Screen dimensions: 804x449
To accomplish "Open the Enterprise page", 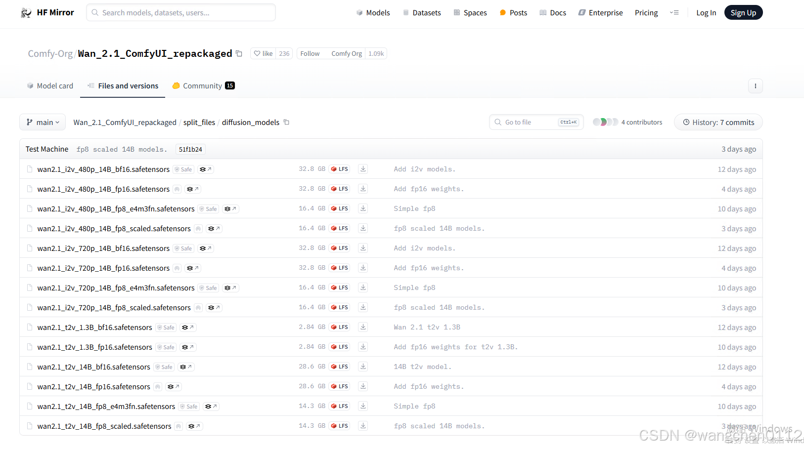I will click(600, 13).
